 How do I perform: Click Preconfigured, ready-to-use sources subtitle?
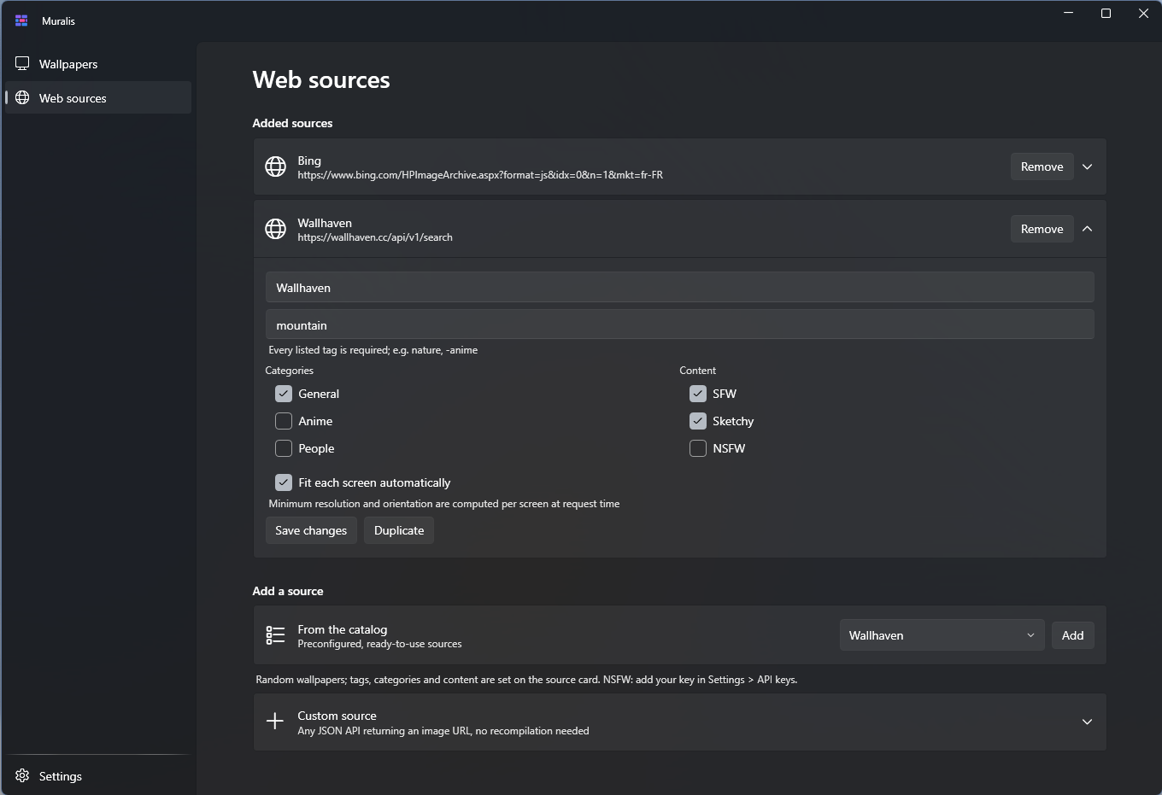click(x=379, y=644)
